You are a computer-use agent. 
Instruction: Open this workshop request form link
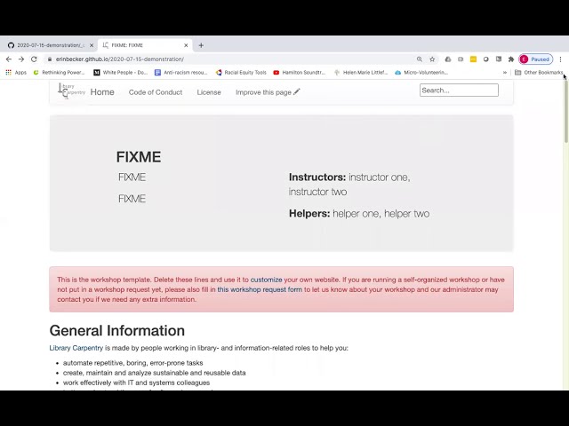pyautogui.click(x=260, y=289)
